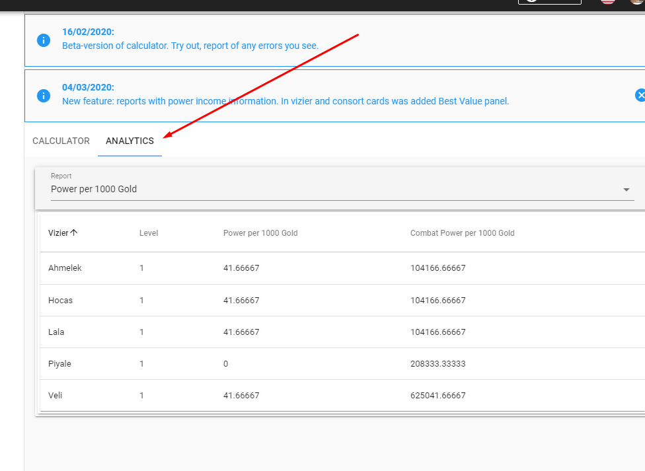
Task: Click the US flag language icon
Action: [x=607, y=2]
